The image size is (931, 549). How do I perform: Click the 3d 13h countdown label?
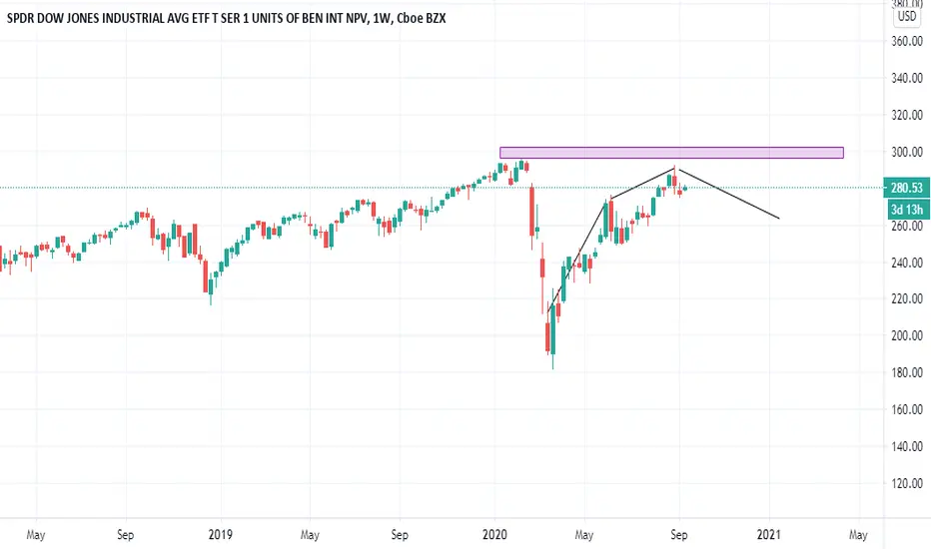point(907,209)
